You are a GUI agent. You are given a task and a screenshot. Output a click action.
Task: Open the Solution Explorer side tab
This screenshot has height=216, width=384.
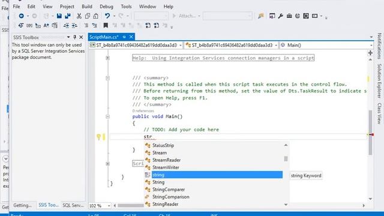click(379, 81)
